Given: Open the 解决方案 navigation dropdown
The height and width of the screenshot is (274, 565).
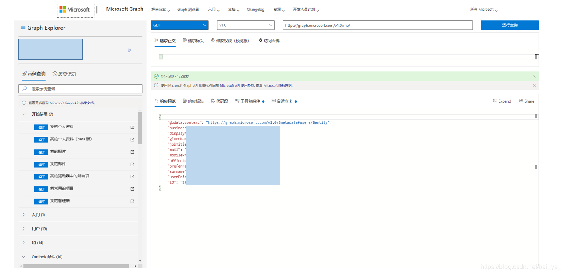Looking at the screenshot, I should point(160,10).
